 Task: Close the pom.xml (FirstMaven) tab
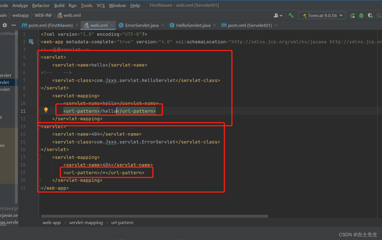[x=77, y=25]
